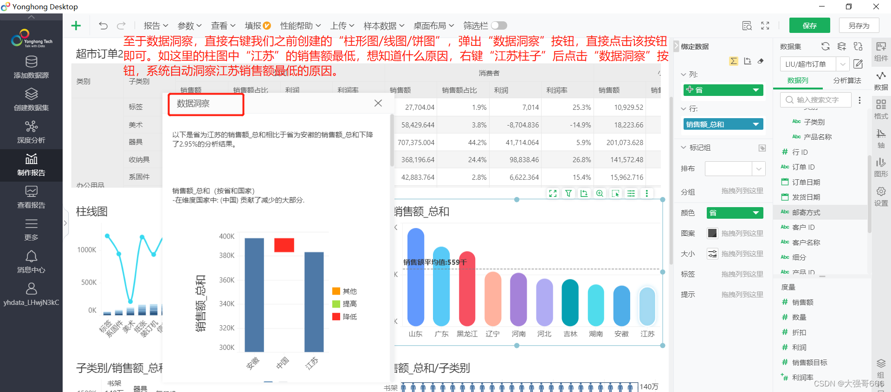Open the 性能帮助 menu
The height and width of the screenshot is (392, 891).
tap(300, 25)
